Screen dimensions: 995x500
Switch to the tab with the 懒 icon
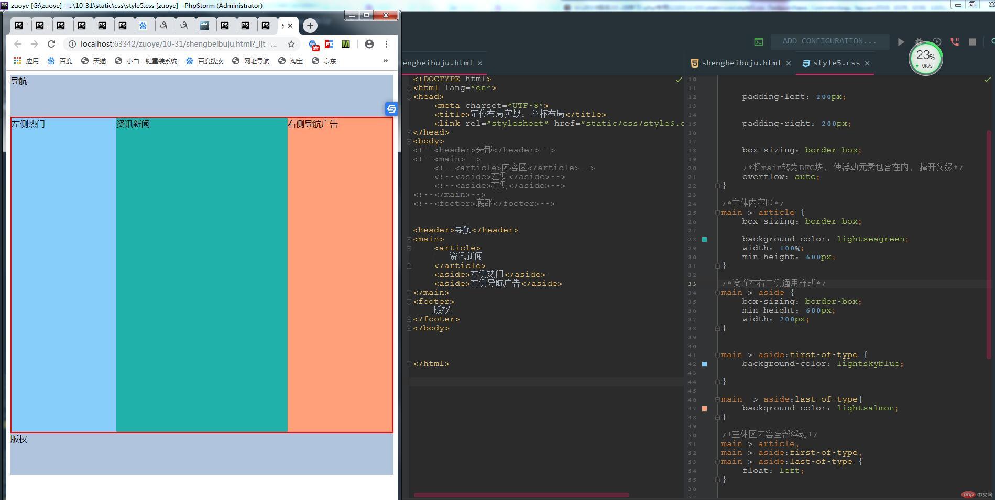pos(204,25)
